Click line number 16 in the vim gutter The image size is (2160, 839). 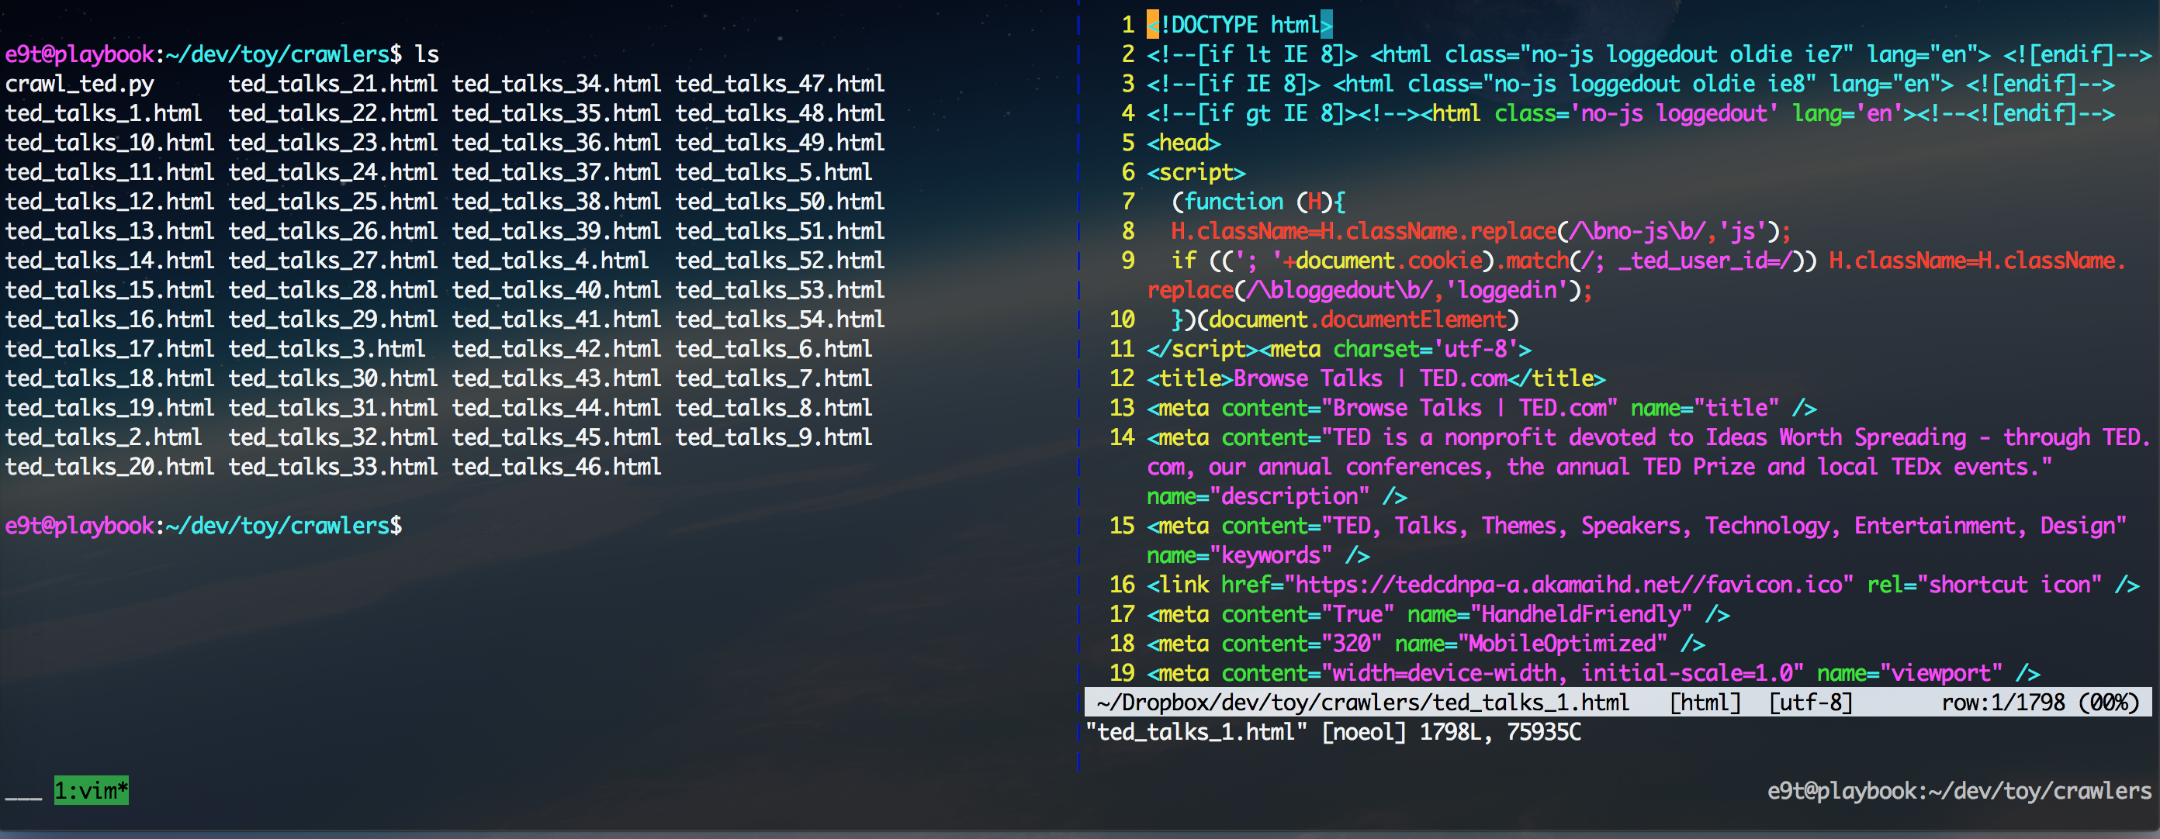[1122, 584]
